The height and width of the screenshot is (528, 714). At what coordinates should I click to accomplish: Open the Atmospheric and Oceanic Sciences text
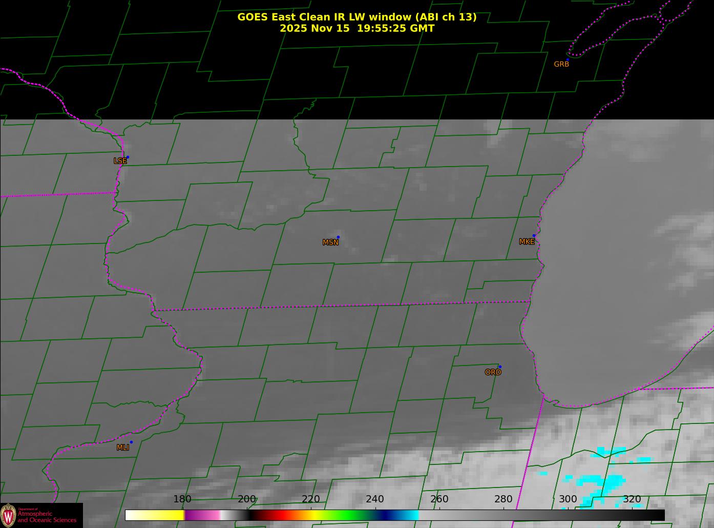[x=47, y=517]
